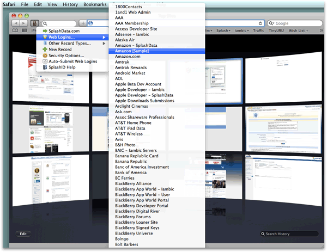The width and height of the screenshot is (327, 252).
Task: Open the Bookmarks menu
Action: coord(95,4)
